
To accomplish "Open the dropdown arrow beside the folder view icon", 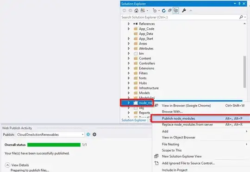I will point(147,11).
